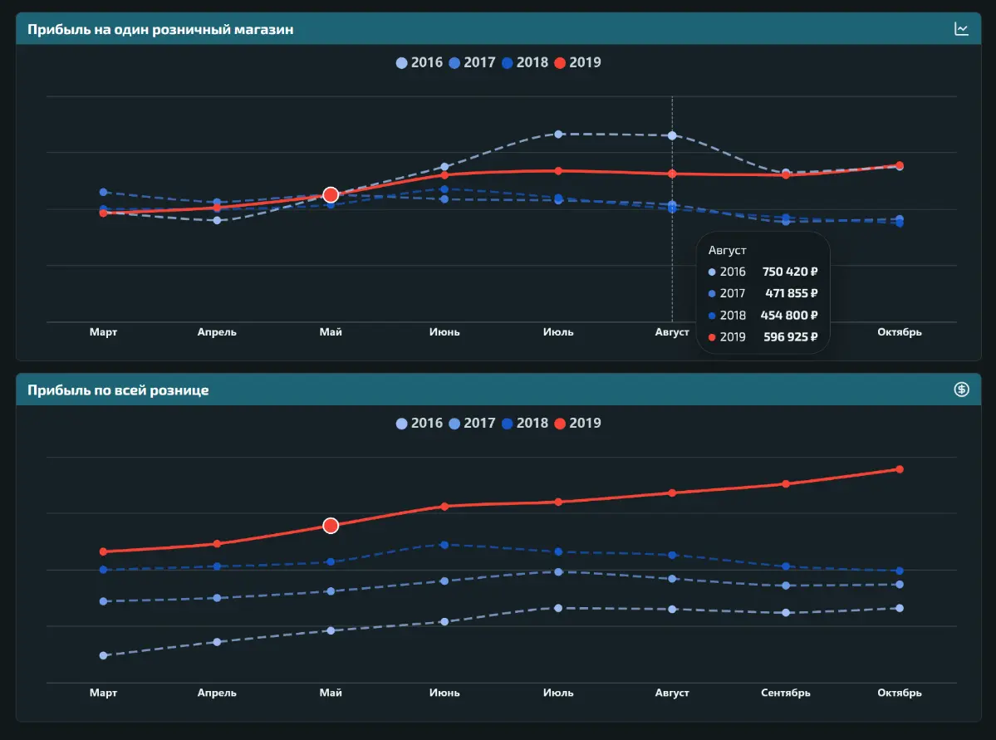Image resolution: width=996 pixels, height=740 pixels.
Task: Click the 'Март' axis label in the top chart
Action: [104, 331]
